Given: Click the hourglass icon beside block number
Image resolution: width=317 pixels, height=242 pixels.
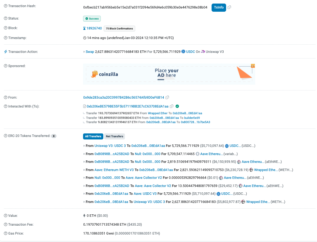Looking at the screenshot, I should click(x=84, y=28).
